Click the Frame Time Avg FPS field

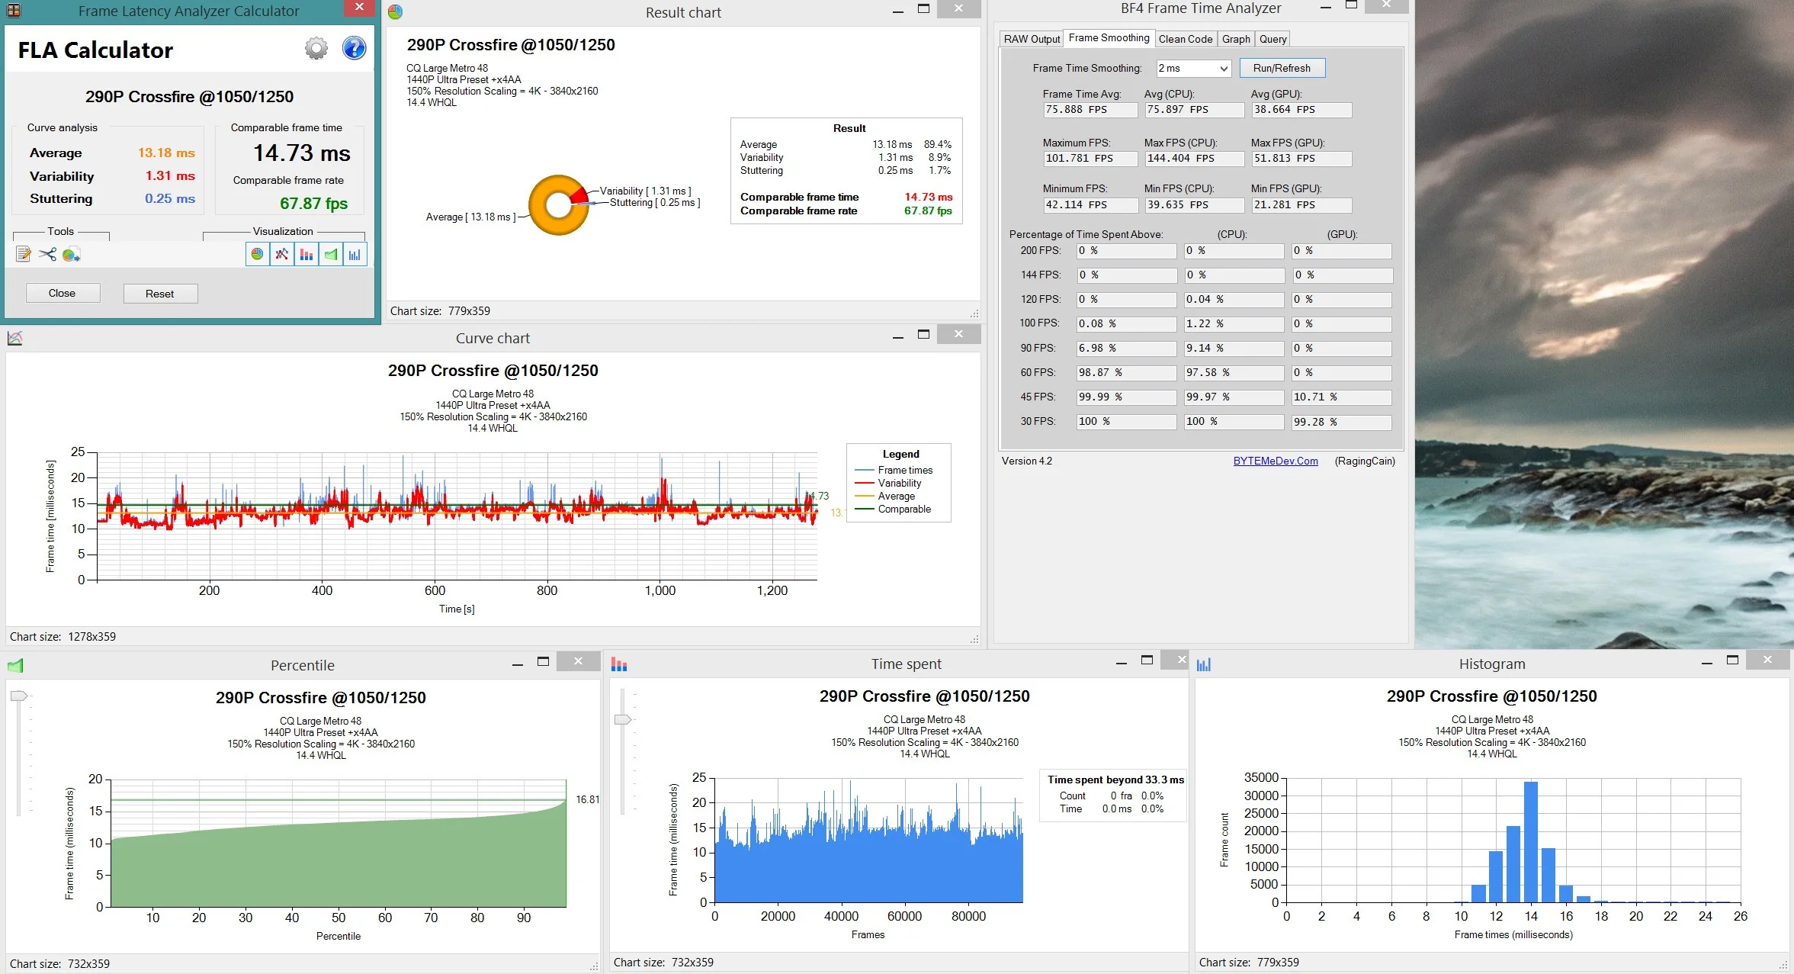(1090, 110)
